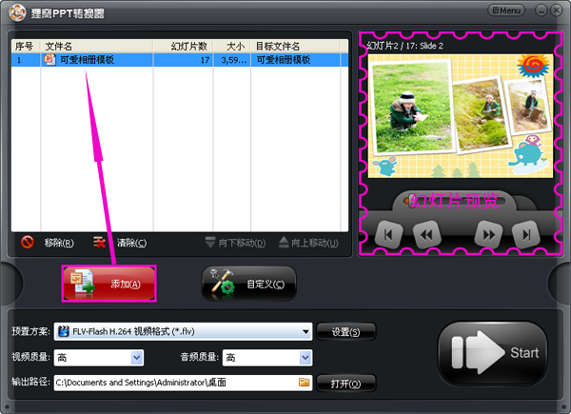Click the red prohibited remove icon
Viewport: 571px width, 414px height.
pos(28,242)
